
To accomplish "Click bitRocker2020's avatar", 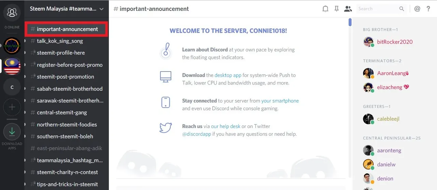I will tap(368, 42).
